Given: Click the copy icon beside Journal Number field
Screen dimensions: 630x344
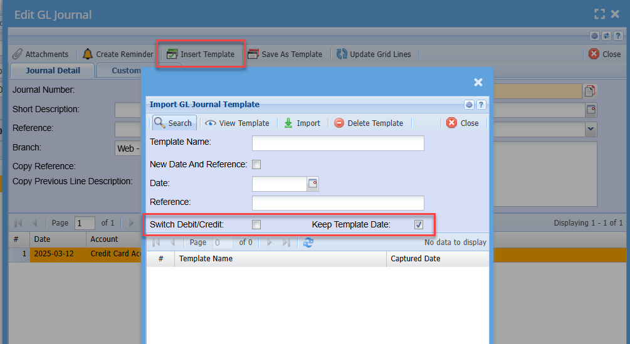Looking at the screenshot, I should point(590,91).
